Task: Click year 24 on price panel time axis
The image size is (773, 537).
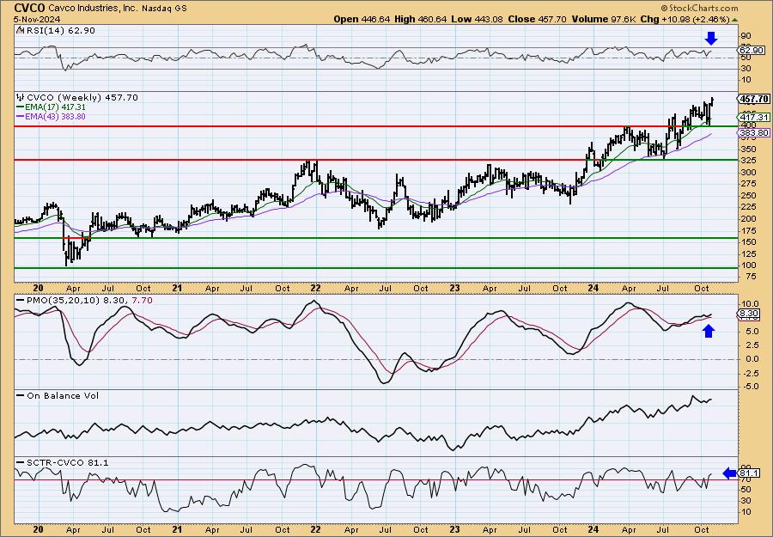Action: point(593,288)
